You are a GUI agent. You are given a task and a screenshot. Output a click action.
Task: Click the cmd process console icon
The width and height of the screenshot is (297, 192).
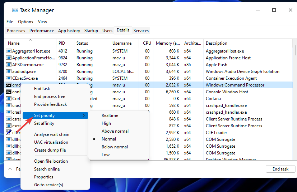[x=9, y=85]
